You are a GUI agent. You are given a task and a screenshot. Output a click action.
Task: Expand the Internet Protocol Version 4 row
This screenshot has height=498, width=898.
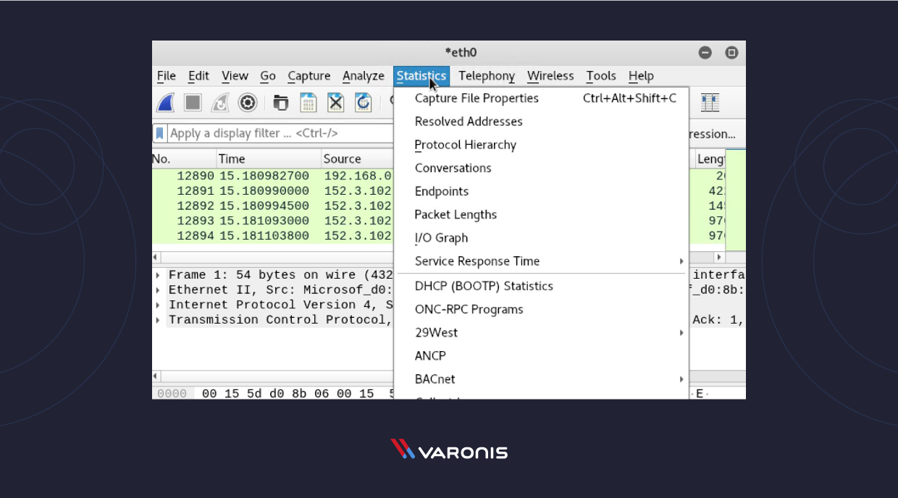coord(158,304)
